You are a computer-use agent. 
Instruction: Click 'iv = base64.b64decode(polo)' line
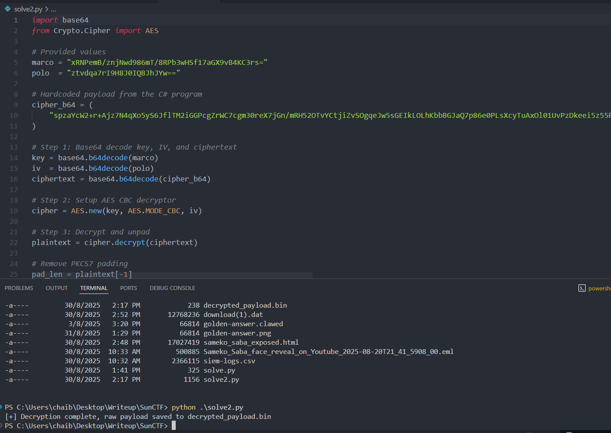click(93, 169)
